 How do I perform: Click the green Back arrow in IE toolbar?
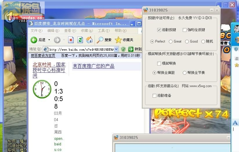click(34, 40)
